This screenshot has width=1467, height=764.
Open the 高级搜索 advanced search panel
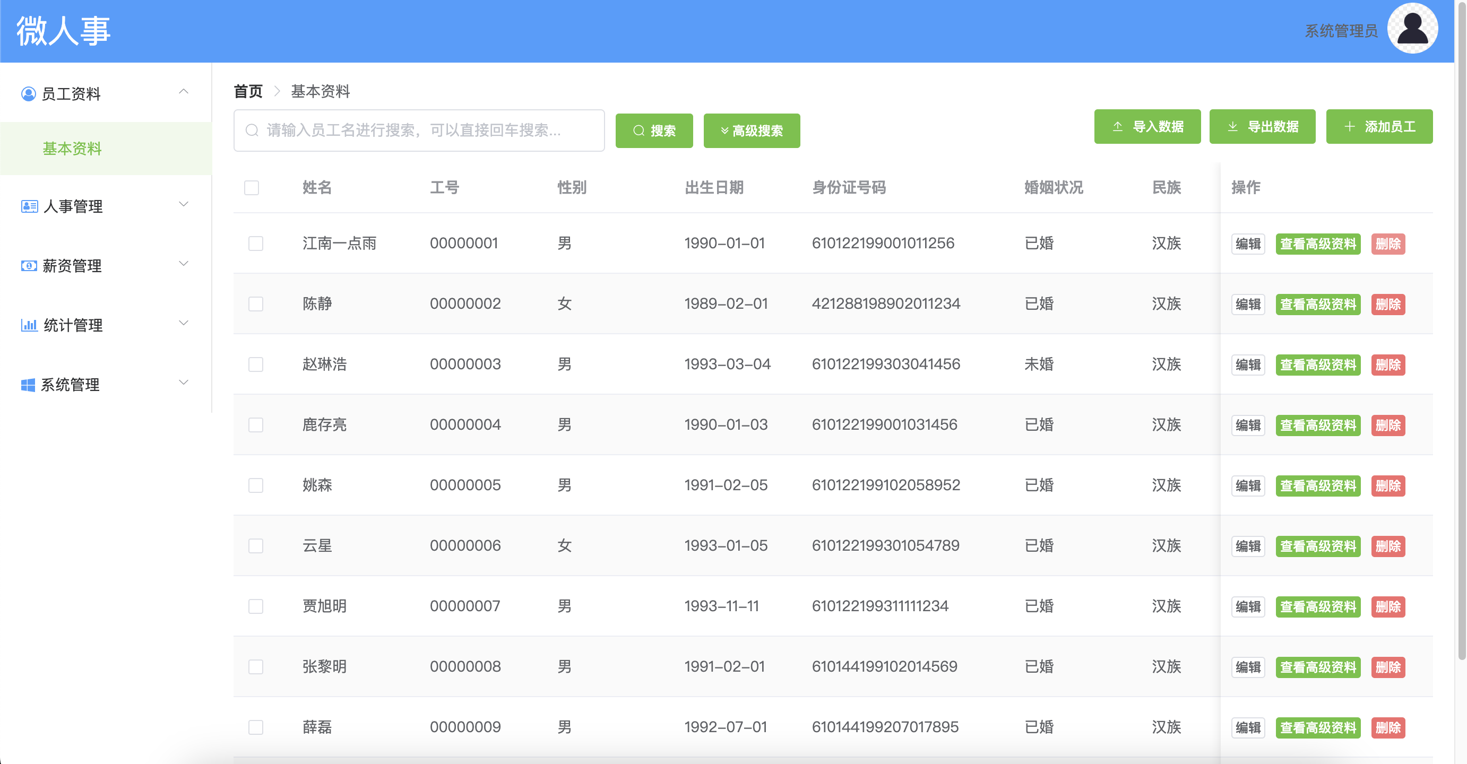pos(752,131)
